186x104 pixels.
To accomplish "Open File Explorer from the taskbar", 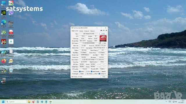I will (x=29, y=102).
